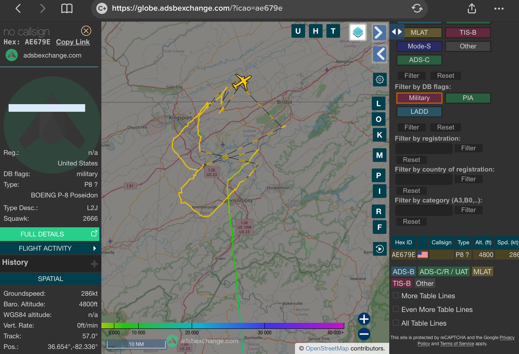Close the aircraft info panel

coord(86,31)
